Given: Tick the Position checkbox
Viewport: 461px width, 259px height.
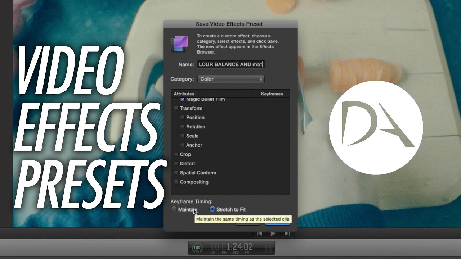Looking at the screenshot, I should (183, 118).
